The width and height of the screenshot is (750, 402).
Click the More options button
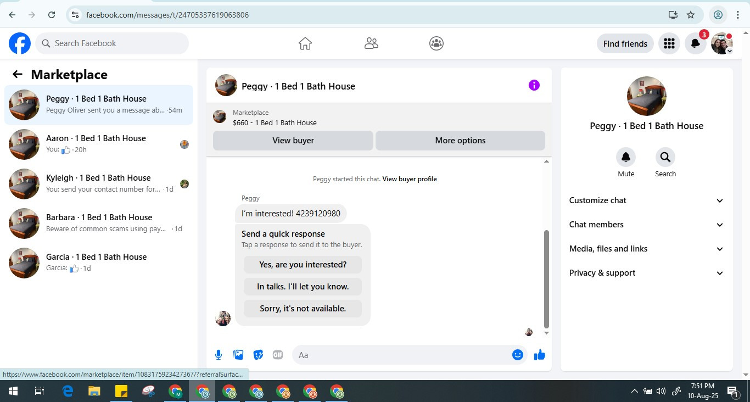(460, 141)
